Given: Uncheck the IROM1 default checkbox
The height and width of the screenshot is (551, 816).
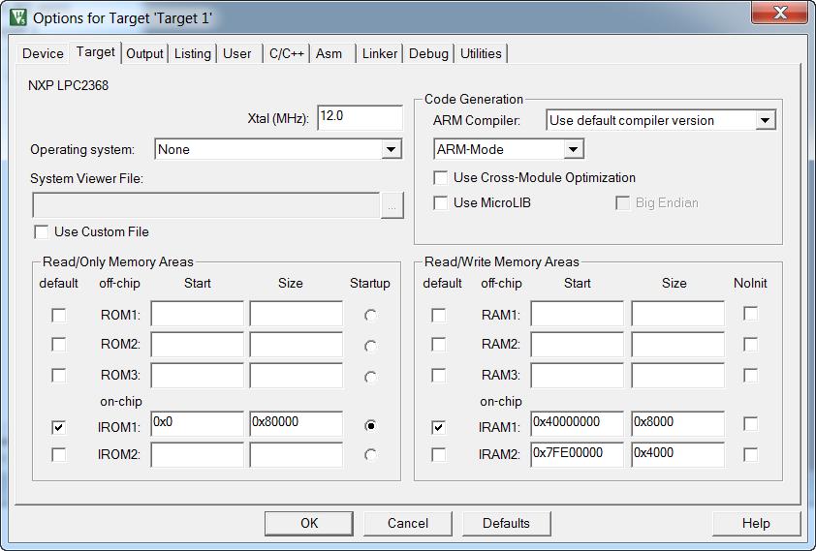Looking at the screenshot, I should coord(59,427).
